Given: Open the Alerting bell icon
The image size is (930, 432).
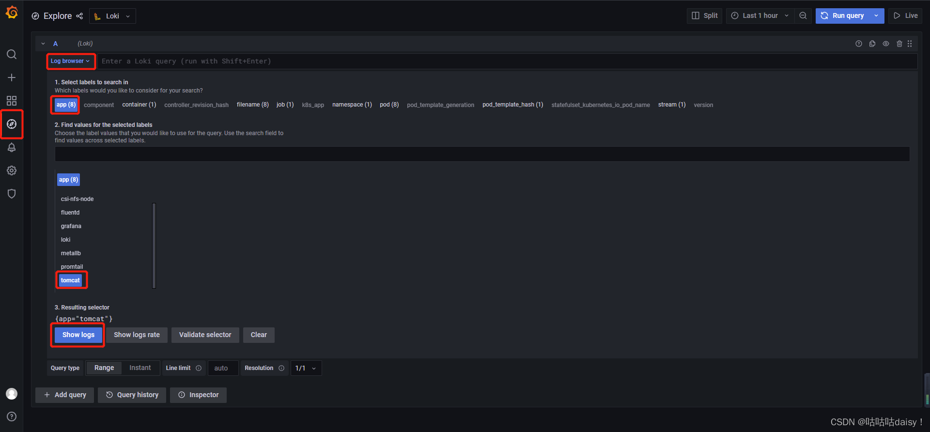Looking at the screenshot, I should tap(12, 147).
